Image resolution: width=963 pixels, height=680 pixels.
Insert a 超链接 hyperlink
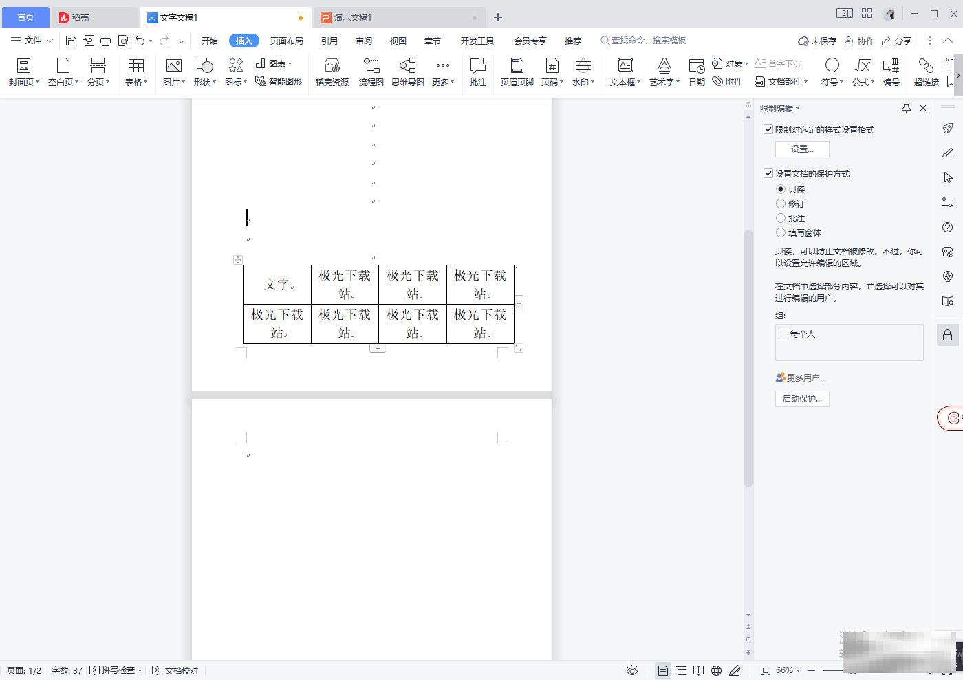926,72
